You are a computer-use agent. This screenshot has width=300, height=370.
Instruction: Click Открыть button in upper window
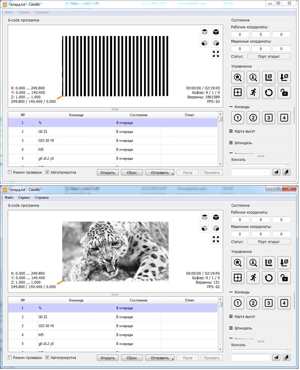tap(108, 172)
